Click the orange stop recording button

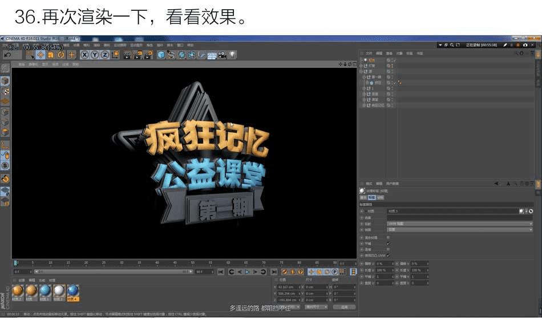tap(518, 45)
